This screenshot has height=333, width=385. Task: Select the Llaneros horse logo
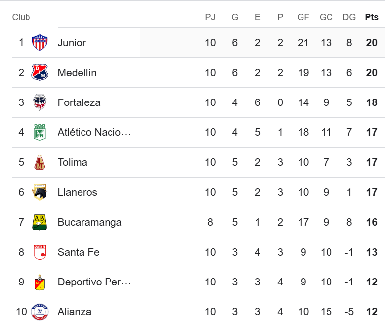(x=39, y=192)
